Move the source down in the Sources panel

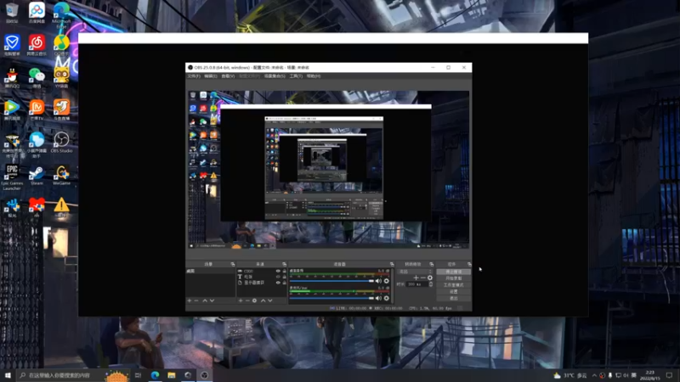pos(270,301)
